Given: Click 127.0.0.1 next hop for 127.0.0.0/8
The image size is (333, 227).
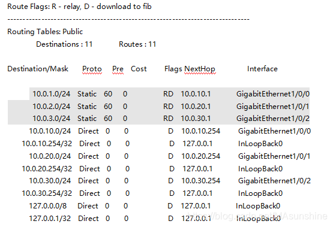Looking at the screenshot, I should pyautogui.click(x=196, y=206).
